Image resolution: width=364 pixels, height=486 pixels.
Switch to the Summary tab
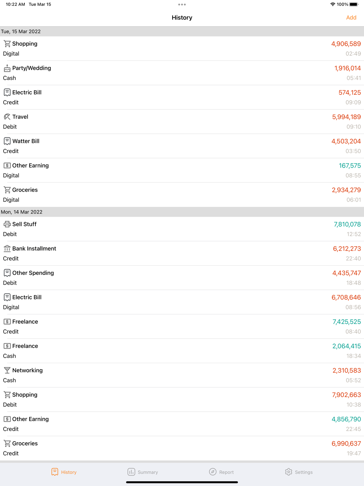tap(143, 472)
